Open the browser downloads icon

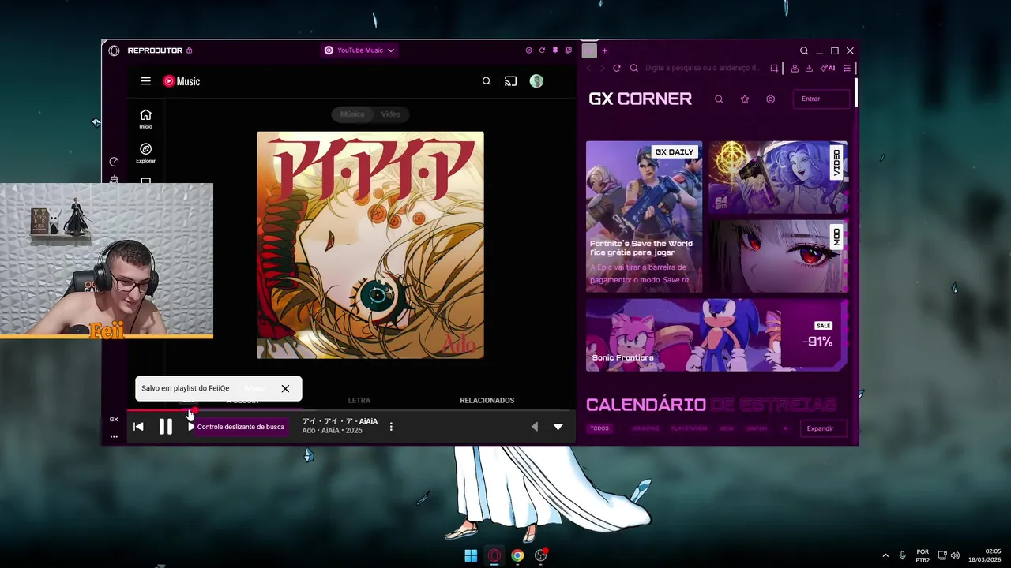[x=809, y=69]
